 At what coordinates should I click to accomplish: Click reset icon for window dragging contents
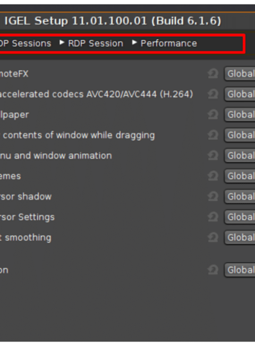click(213, 135)
